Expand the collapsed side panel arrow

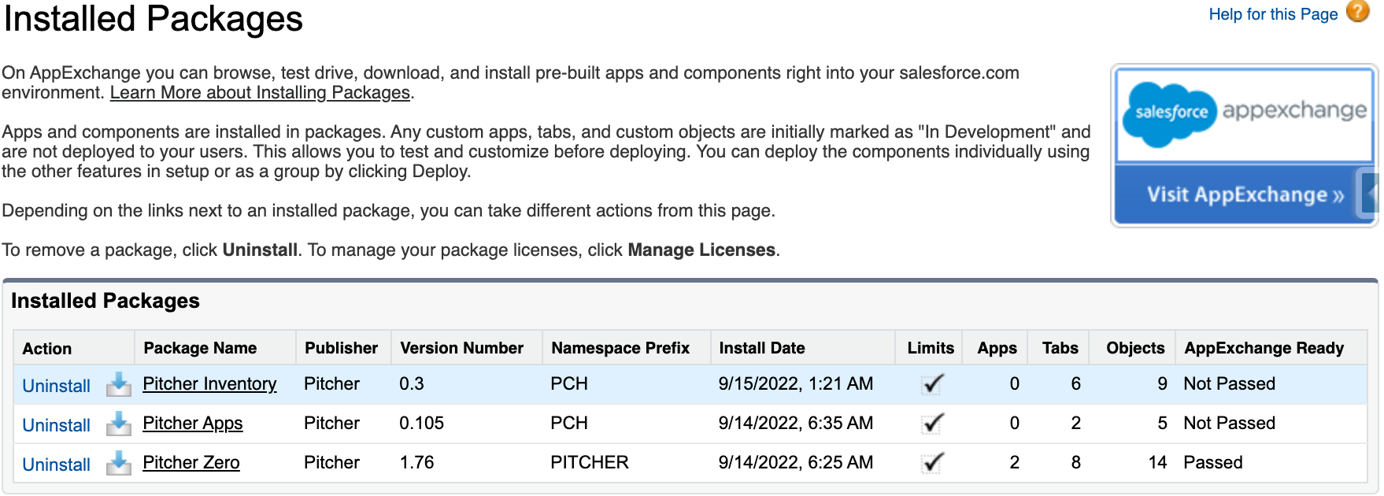click(x=1371, y=193)
